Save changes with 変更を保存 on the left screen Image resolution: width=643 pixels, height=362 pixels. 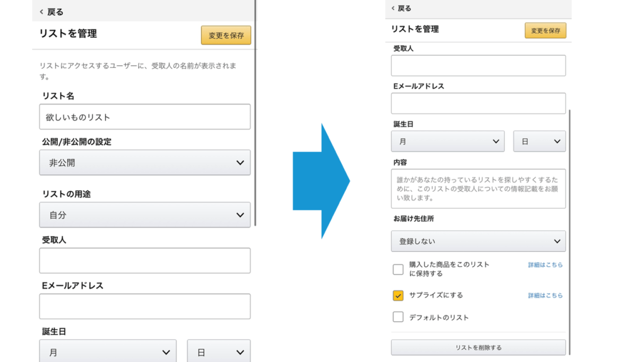[226, 35]
